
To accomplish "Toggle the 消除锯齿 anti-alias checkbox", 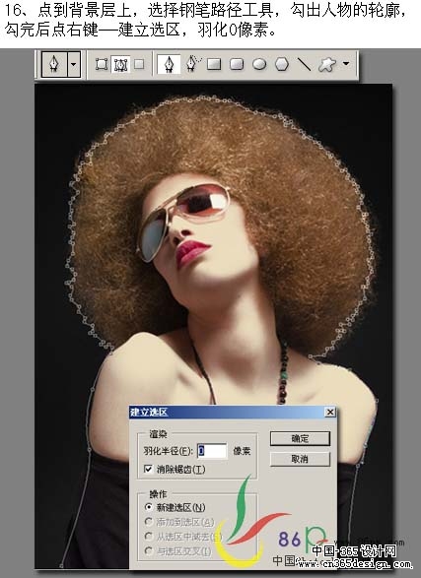I will pyautogui.click(x=148, y=469).
